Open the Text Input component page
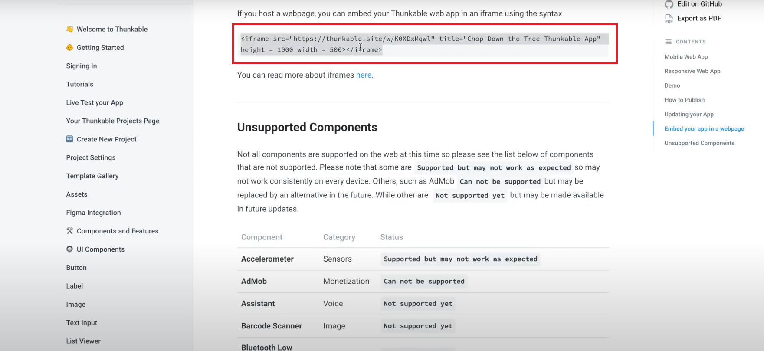764x351 pixels. [82, 323]
